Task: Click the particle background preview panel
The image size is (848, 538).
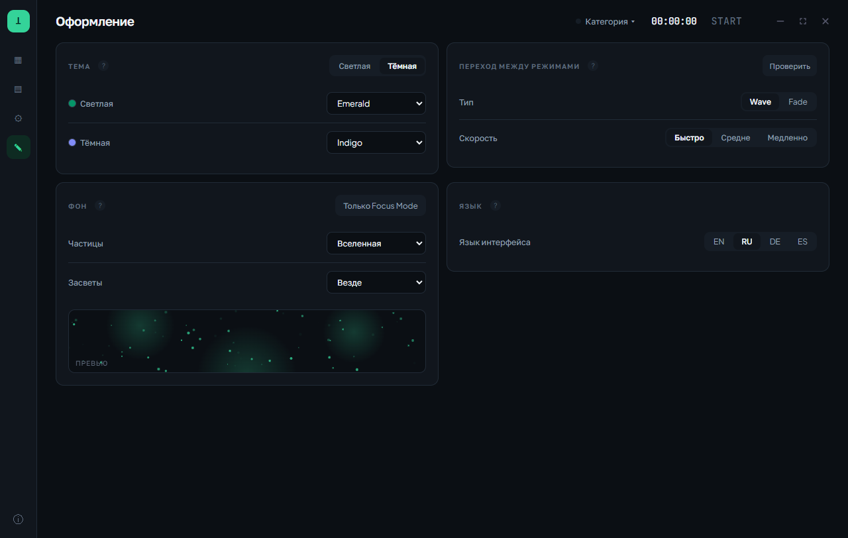Action: [x=247, y=341]
